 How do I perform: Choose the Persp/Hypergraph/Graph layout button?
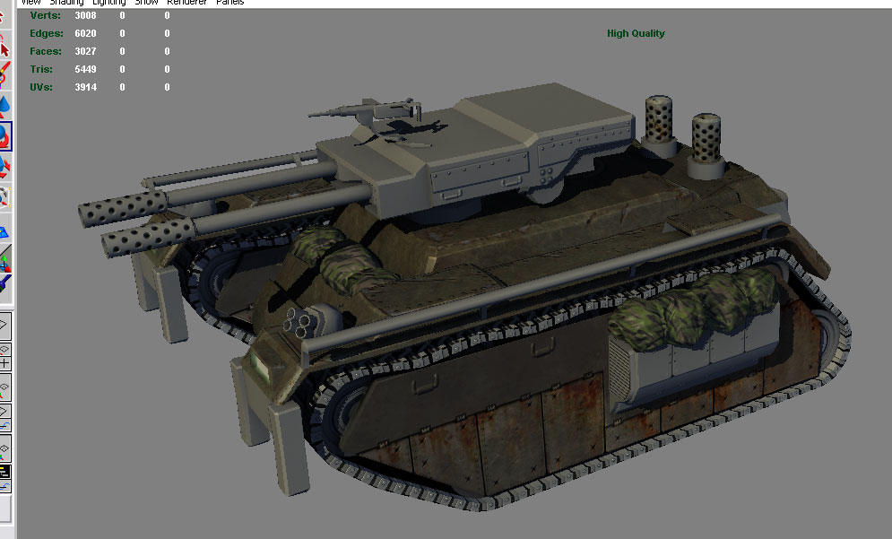point(4,478)
